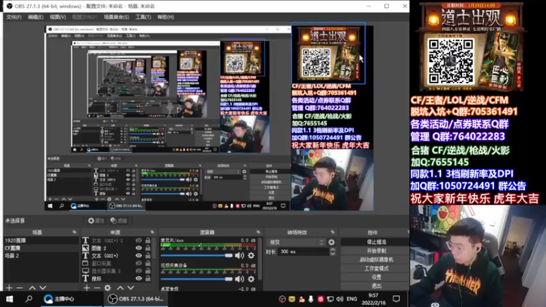Show the 窗口采集 source
Screen dimensions: 546x307
pos(139,263)
